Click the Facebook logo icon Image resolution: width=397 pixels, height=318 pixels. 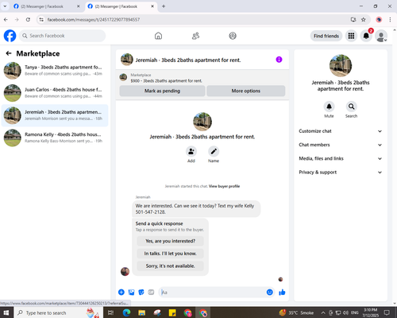pyautogui.click(x=10, y=36)
